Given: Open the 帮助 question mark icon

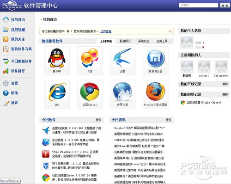Looking at the screenshot, I should pyautogui.click(x=6, y=93).
